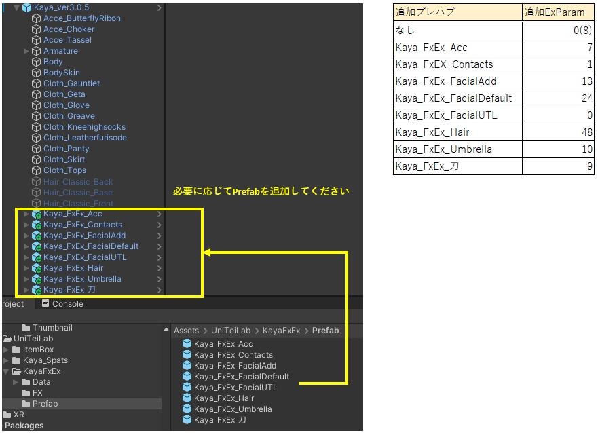Collapse the Kaya_ver3.0.5 hierarchy root
This screenshot has width=598, height=433.
16,7
